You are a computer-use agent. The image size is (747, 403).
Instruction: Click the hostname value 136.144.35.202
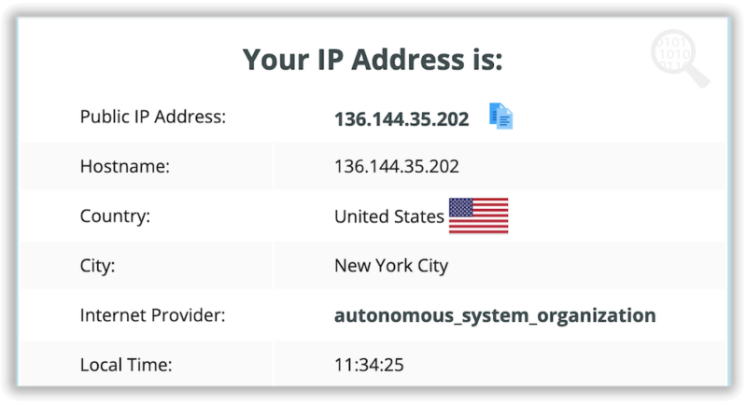[x=396, y=166]
